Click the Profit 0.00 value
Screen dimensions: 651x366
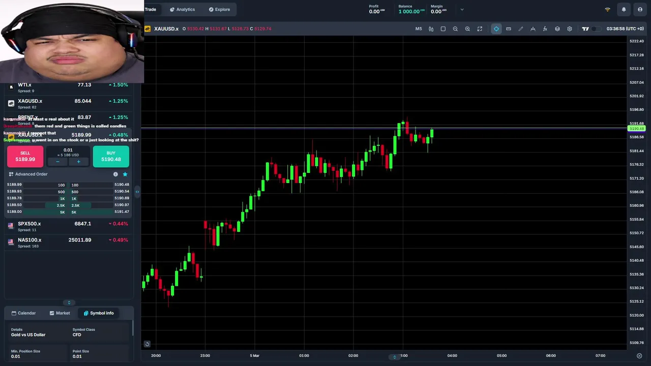pos(376,12)
